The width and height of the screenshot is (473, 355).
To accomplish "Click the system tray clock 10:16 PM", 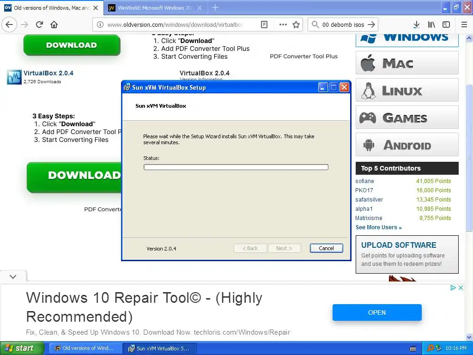I will tap(456, 349).
